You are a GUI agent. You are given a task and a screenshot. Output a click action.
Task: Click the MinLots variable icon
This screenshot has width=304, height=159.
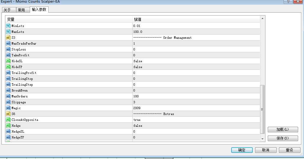8,26
